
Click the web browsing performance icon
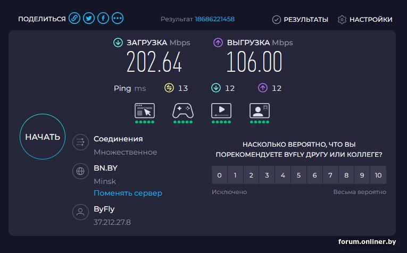pos(145,111)
